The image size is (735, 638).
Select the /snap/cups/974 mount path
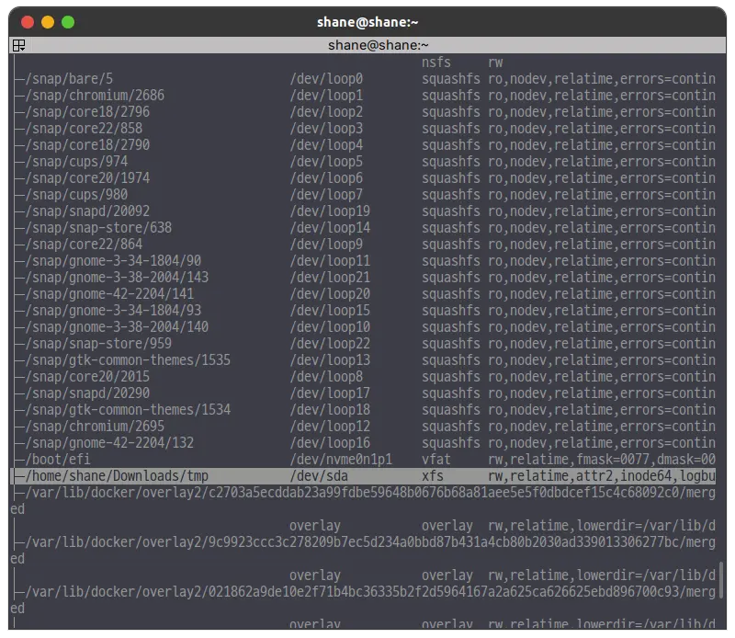[x=76, y=162]
